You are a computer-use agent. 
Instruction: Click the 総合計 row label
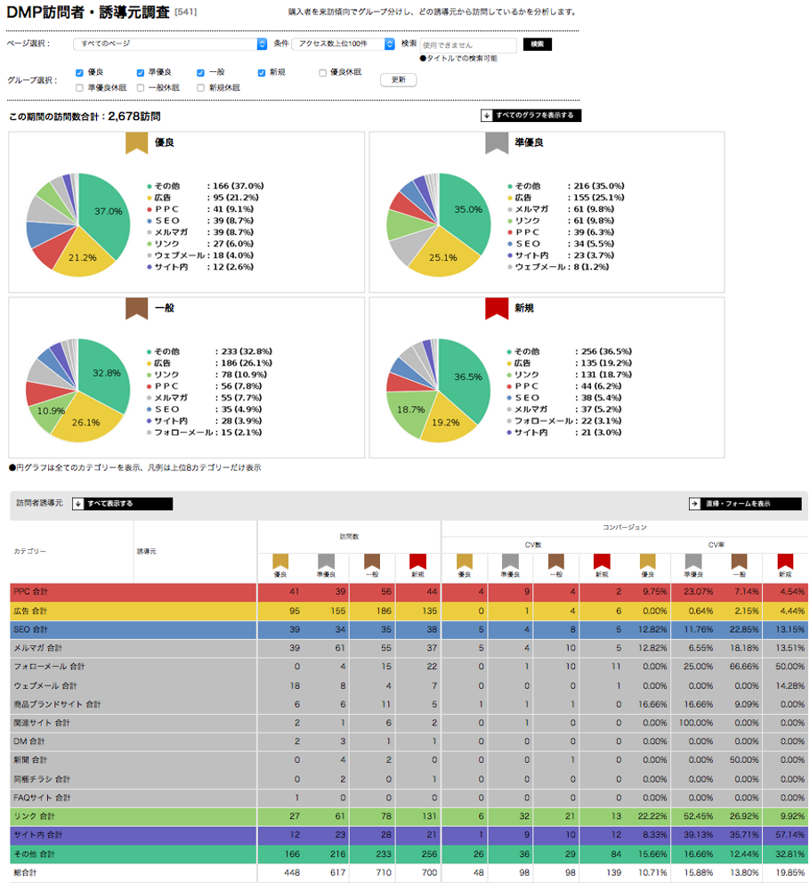(x=25, y=873)
